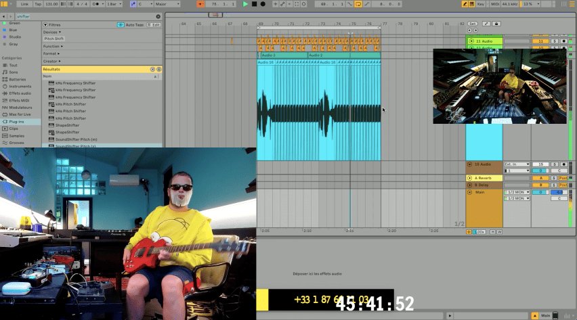Select the Clips browser category
Screen dimensions: 577x320
tap(14, 129)
